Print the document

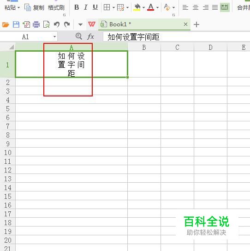36,24
